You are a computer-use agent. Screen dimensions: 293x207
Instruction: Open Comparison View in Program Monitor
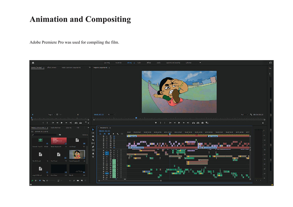tap(207, 123)
